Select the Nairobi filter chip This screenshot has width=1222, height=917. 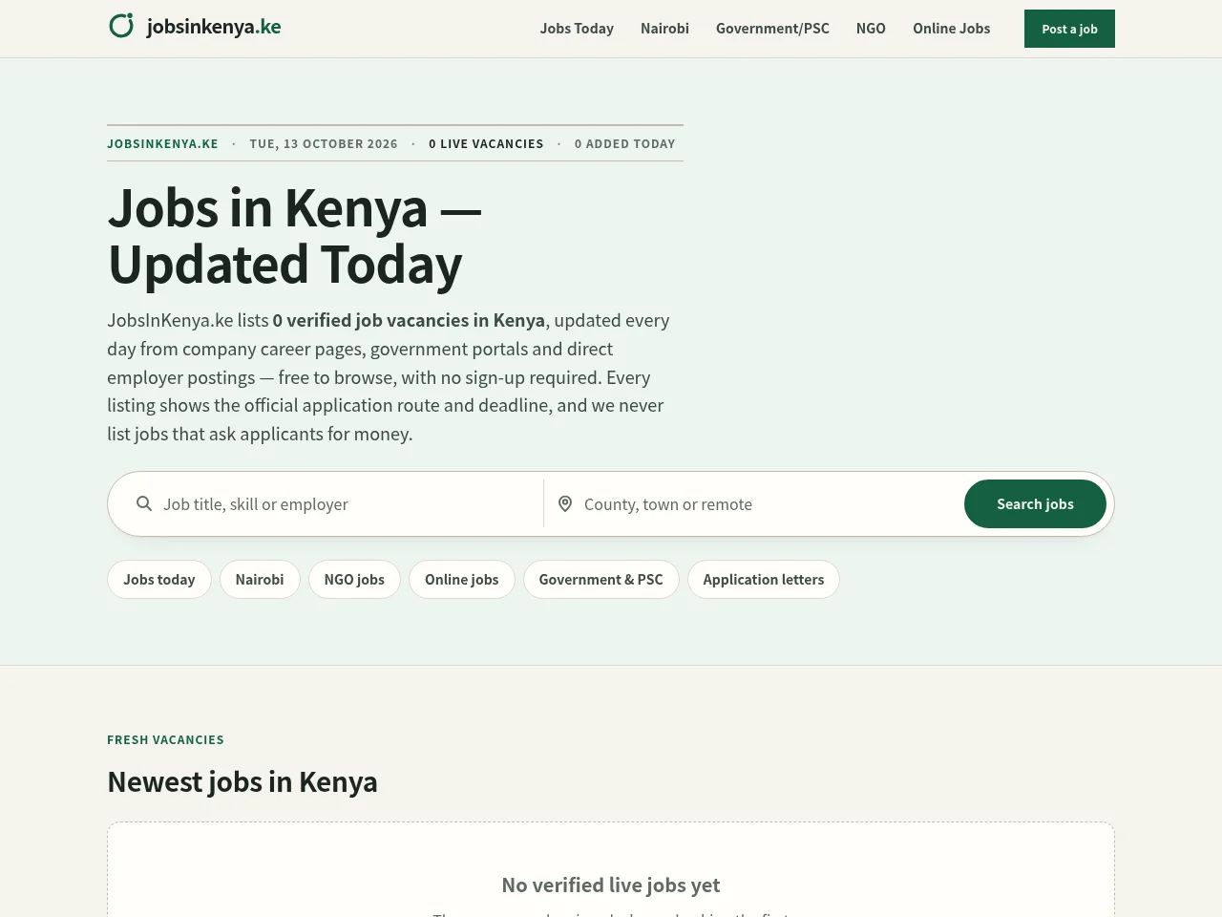pos(260,580)
